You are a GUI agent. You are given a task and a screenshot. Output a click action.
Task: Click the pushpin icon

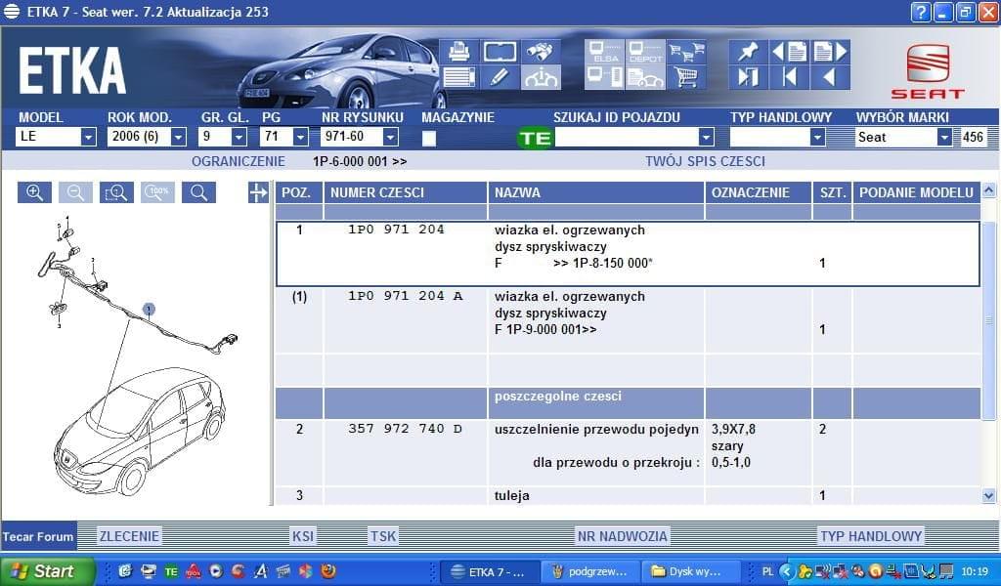(x=748, y=52)
